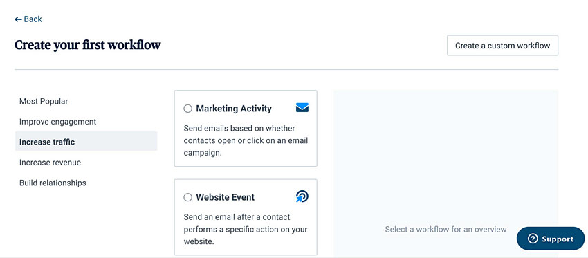Select the Marketing Activity radio button
This screenshot has width=588, height=258.
[x=188, y=109]
